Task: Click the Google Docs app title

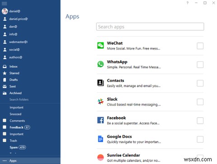Action: coord(119,136)
